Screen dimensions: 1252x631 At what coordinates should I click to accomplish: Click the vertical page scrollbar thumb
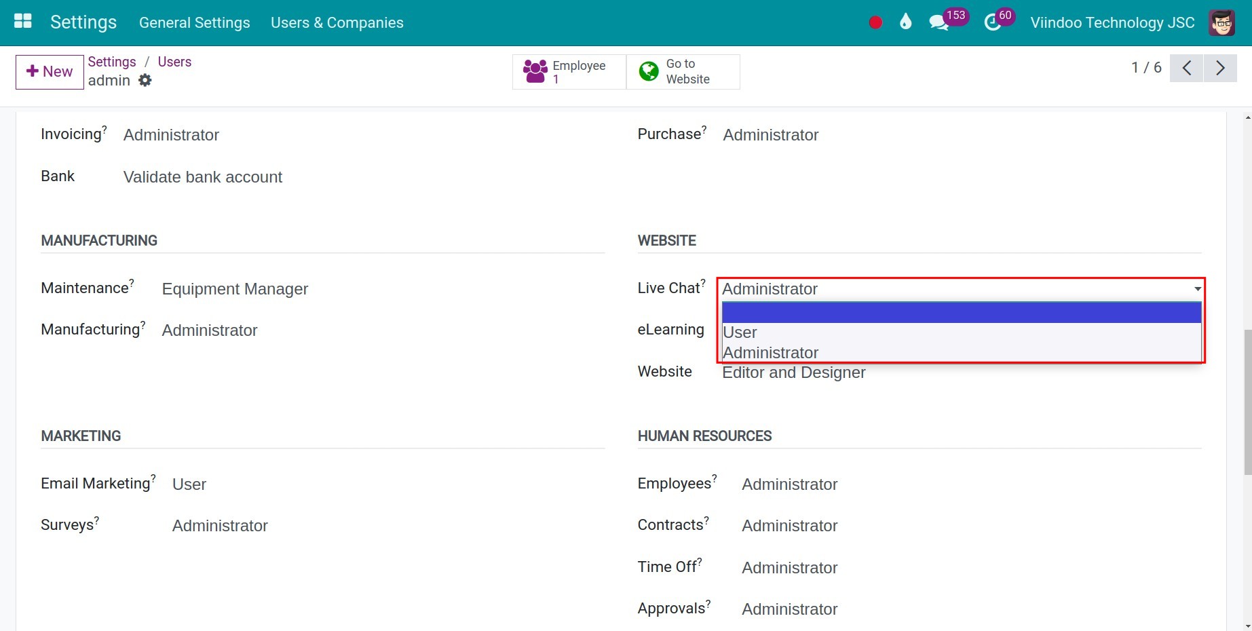click(1247, 402)
